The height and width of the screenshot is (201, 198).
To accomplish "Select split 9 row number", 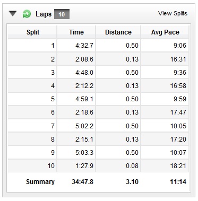I will click(53, 153).
